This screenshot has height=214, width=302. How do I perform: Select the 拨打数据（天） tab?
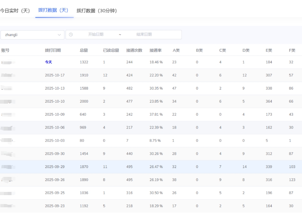coord(53,10)
